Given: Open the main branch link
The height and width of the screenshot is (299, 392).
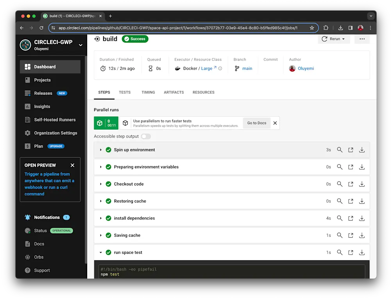Looking at the screenshot, I should [x=247, y=68].
